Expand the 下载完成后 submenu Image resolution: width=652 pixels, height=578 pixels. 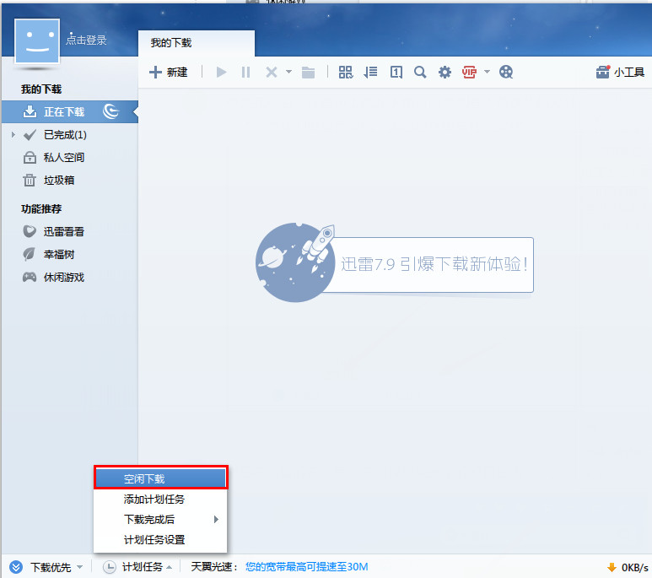tap(161, 519)
